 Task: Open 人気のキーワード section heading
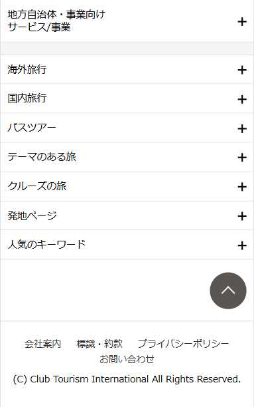[46, 245]
